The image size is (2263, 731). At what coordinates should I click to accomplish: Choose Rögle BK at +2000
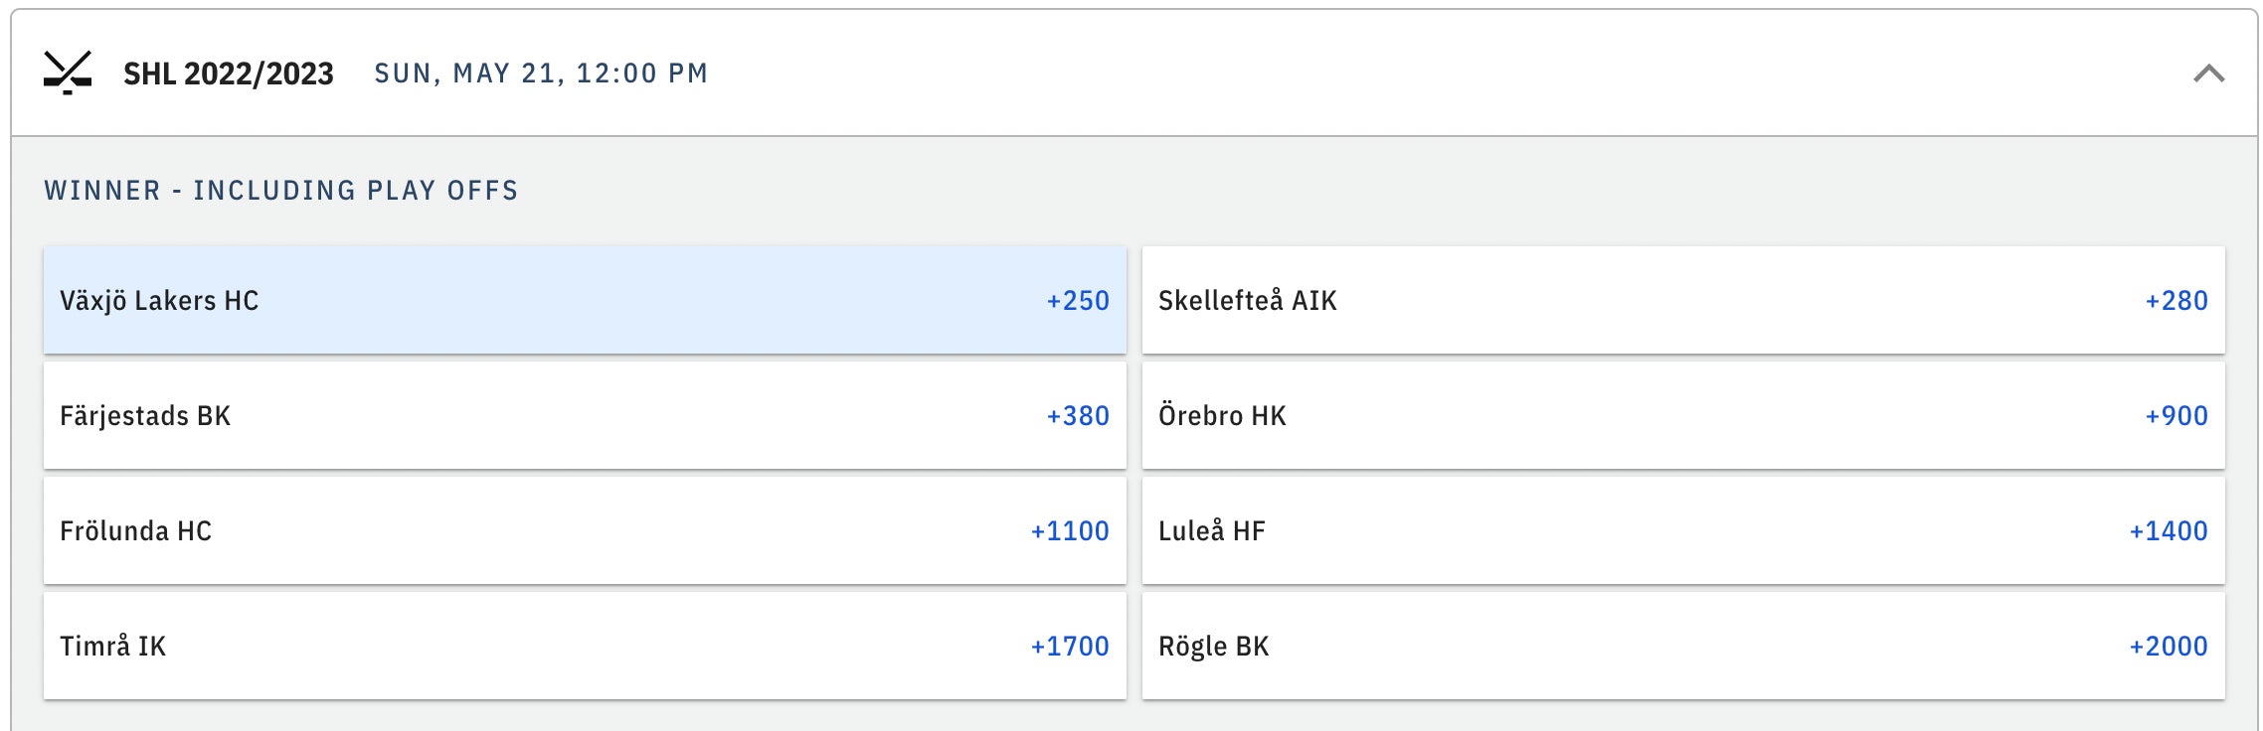tap(1682, 646)
